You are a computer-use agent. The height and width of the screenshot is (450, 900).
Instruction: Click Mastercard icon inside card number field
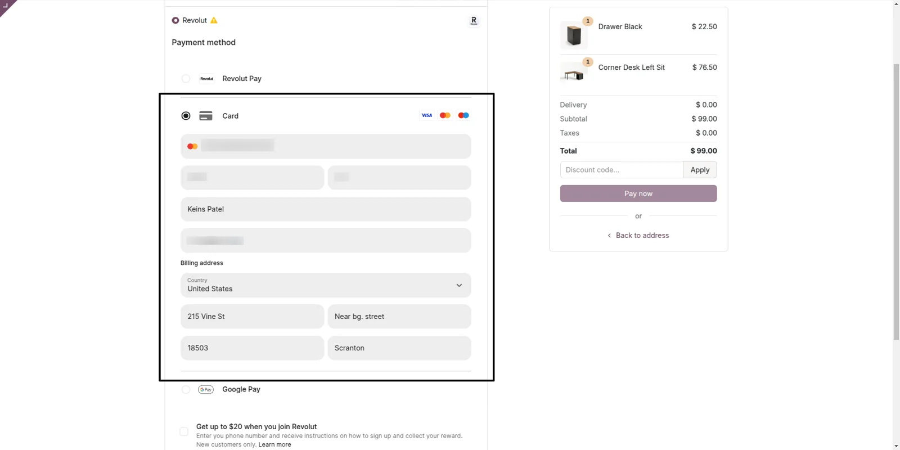(192, 146)
